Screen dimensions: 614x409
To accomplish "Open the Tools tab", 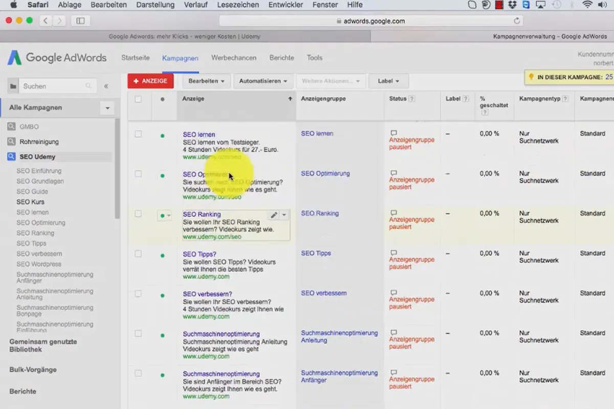I will [315, 58].
